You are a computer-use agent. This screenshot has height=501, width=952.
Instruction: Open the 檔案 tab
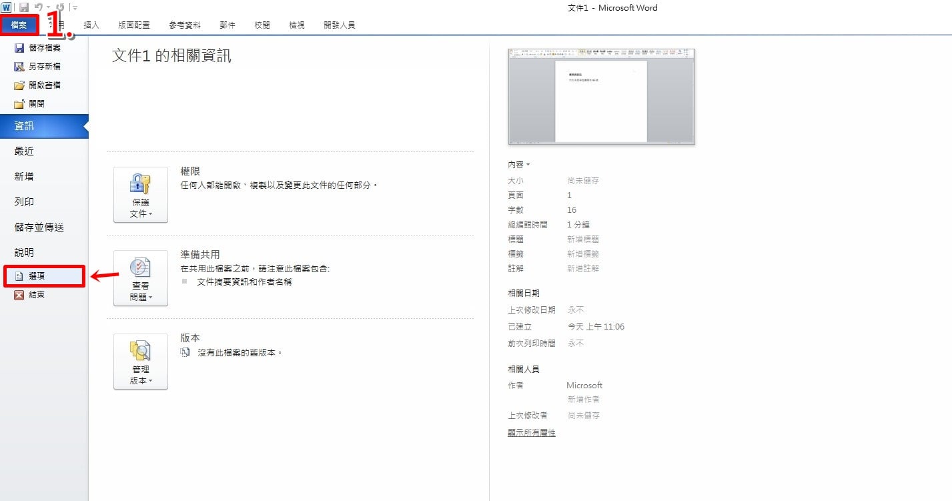(19, 25)
